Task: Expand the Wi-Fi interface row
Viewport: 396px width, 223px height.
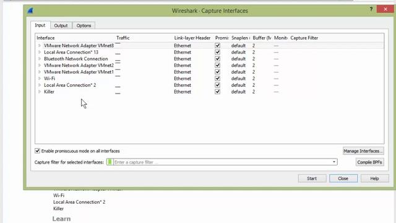Action: click(x=40, y=79)
